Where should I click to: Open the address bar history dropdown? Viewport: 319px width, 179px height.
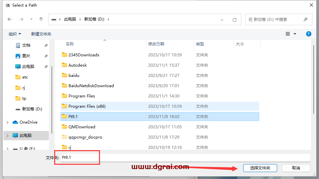(x=222, y=20)
